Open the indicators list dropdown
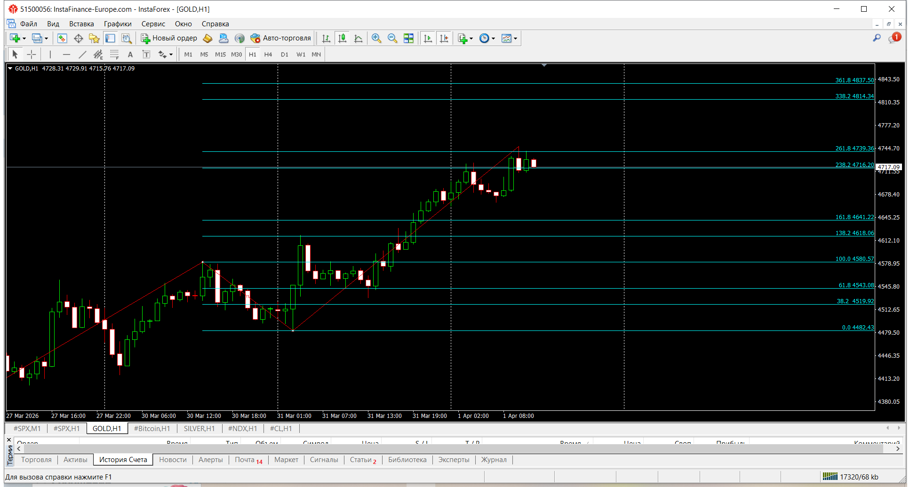Viewport: 910px width, 487px height. point(465,39)
